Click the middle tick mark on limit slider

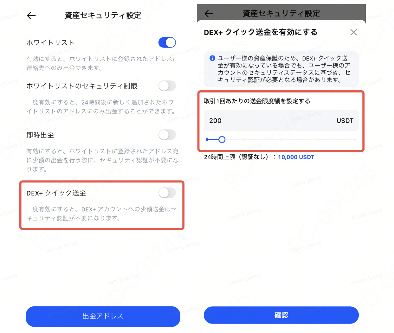click(281, 139)
